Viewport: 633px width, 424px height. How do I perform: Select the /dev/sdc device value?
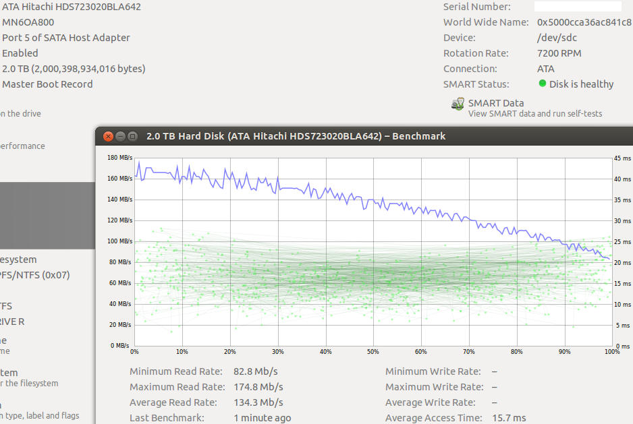[557, 38]
